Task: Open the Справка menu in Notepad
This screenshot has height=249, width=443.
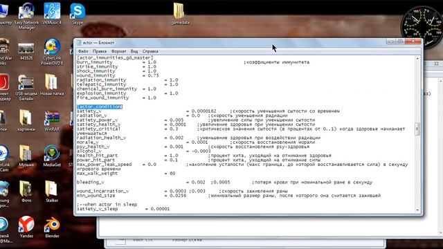Action: click(x=150, y=51)
